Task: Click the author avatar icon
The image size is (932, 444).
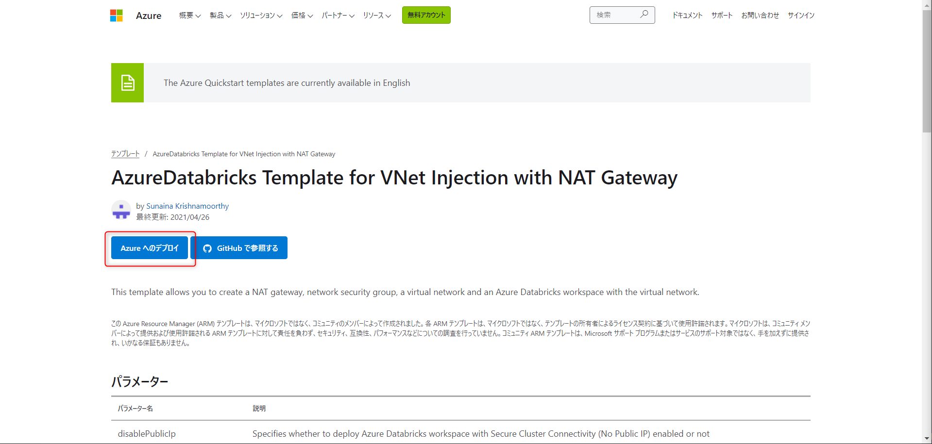Action: [121, 211]
